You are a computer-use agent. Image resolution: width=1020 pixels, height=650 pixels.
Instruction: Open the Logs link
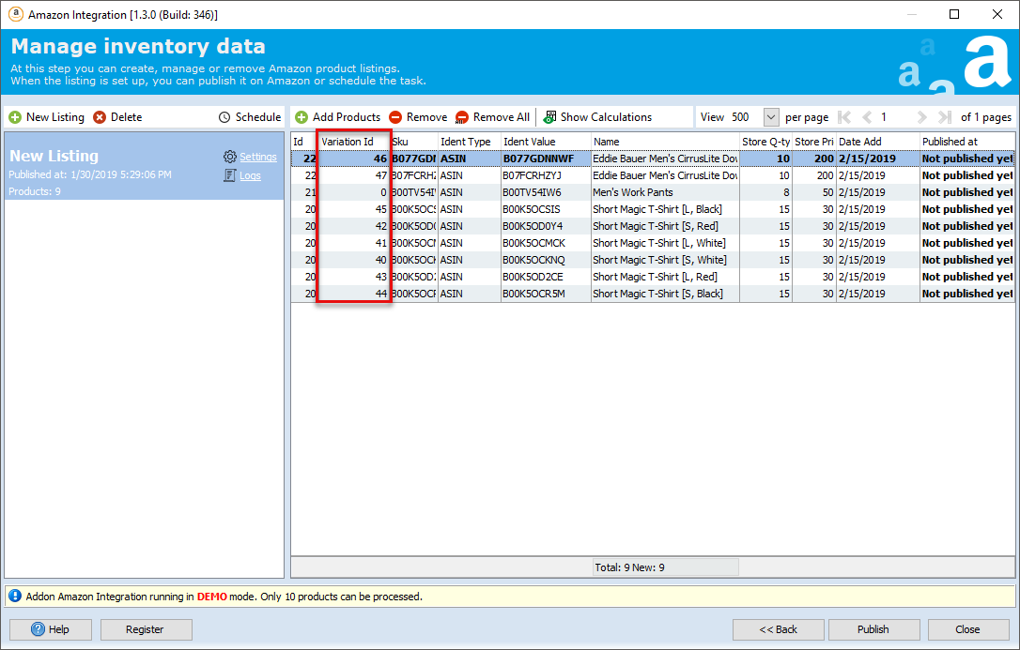[250, 175]
